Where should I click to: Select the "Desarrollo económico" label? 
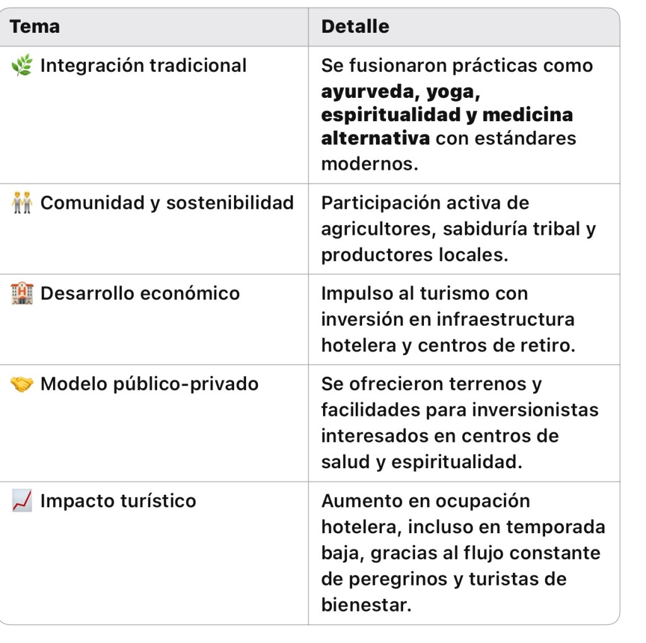(140, 293)
